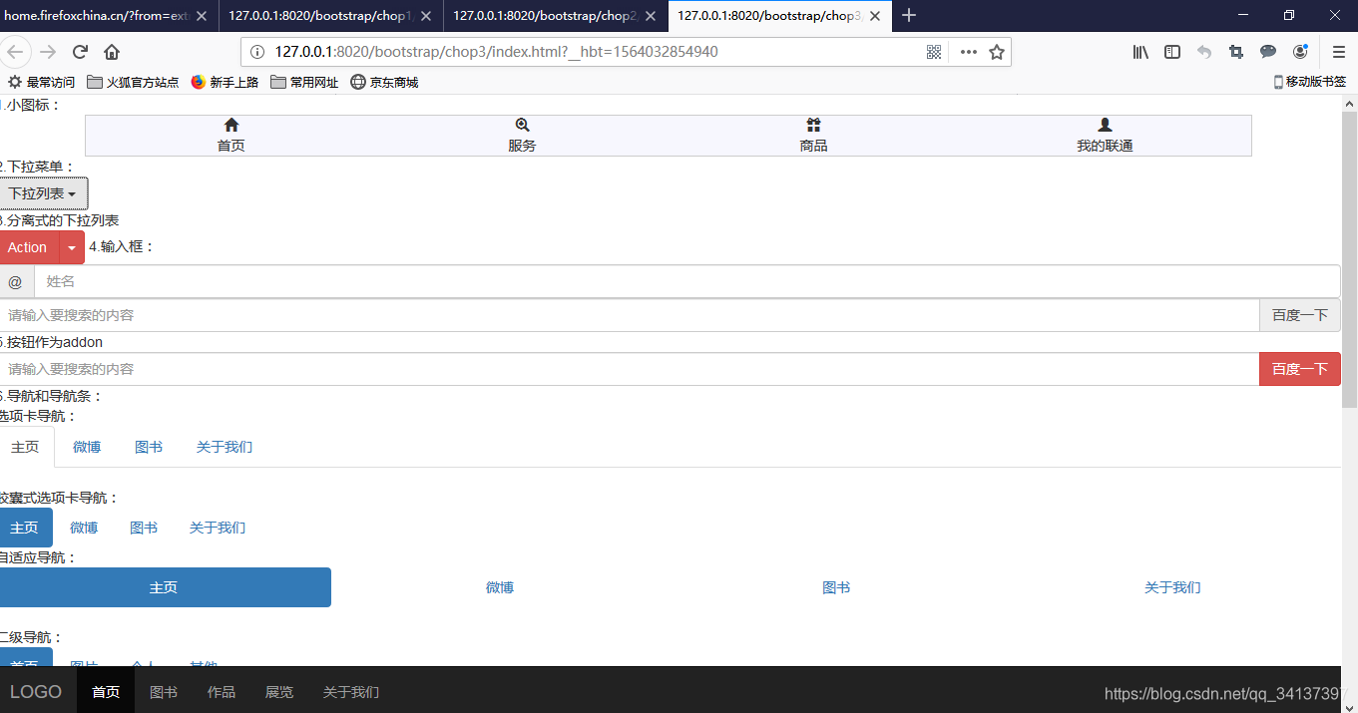The image size is (1358, 713).
Task: Click the gray 百度一下 addon
Action: (x=1300, y=315)
